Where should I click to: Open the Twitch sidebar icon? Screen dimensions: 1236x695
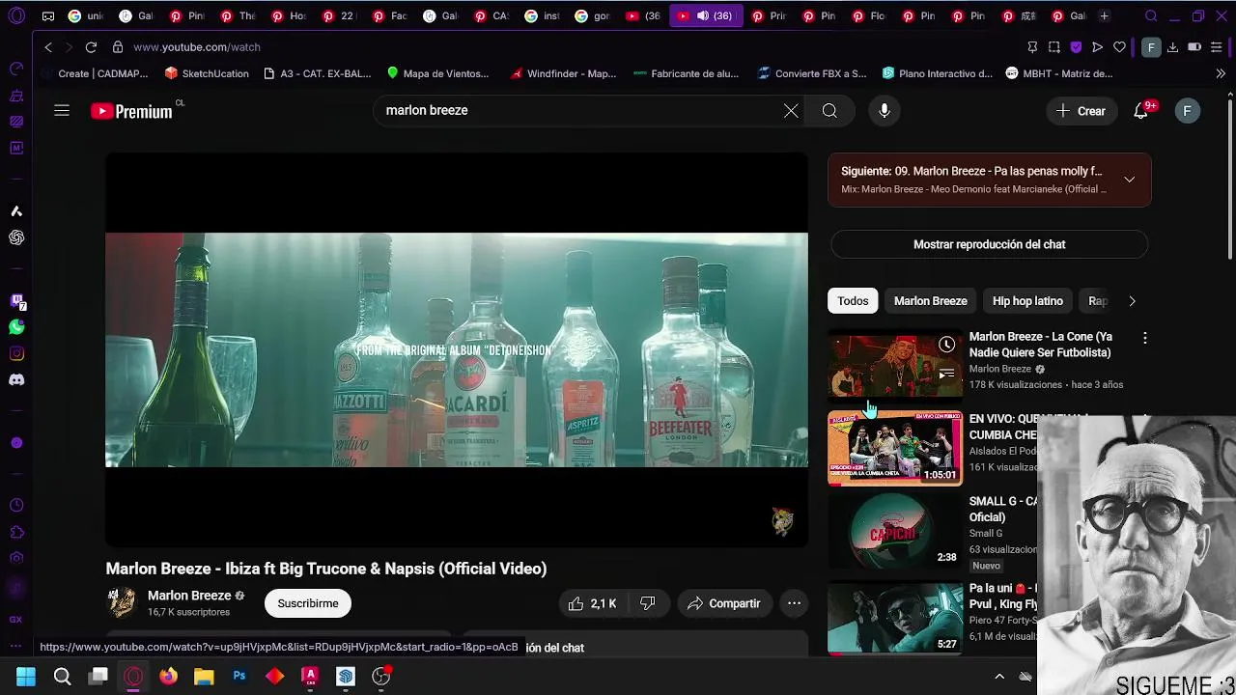[16, 301]
